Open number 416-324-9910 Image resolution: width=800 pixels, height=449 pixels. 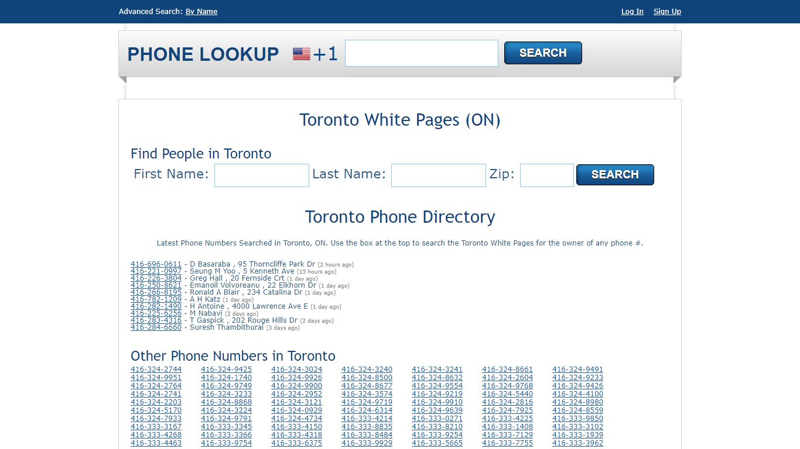pos(437,402)
